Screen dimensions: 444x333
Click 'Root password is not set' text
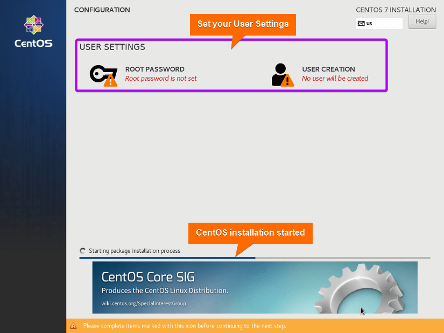pyautogui.click(x=161, y=79)
